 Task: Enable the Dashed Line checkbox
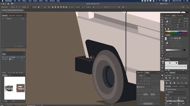pyautogui.click(x=137, y=87)
